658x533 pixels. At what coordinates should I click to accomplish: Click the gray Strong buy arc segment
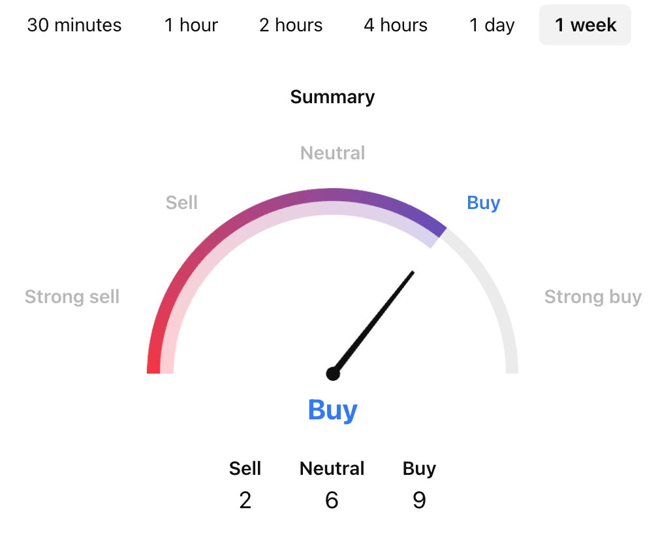(x=497, y=307)
